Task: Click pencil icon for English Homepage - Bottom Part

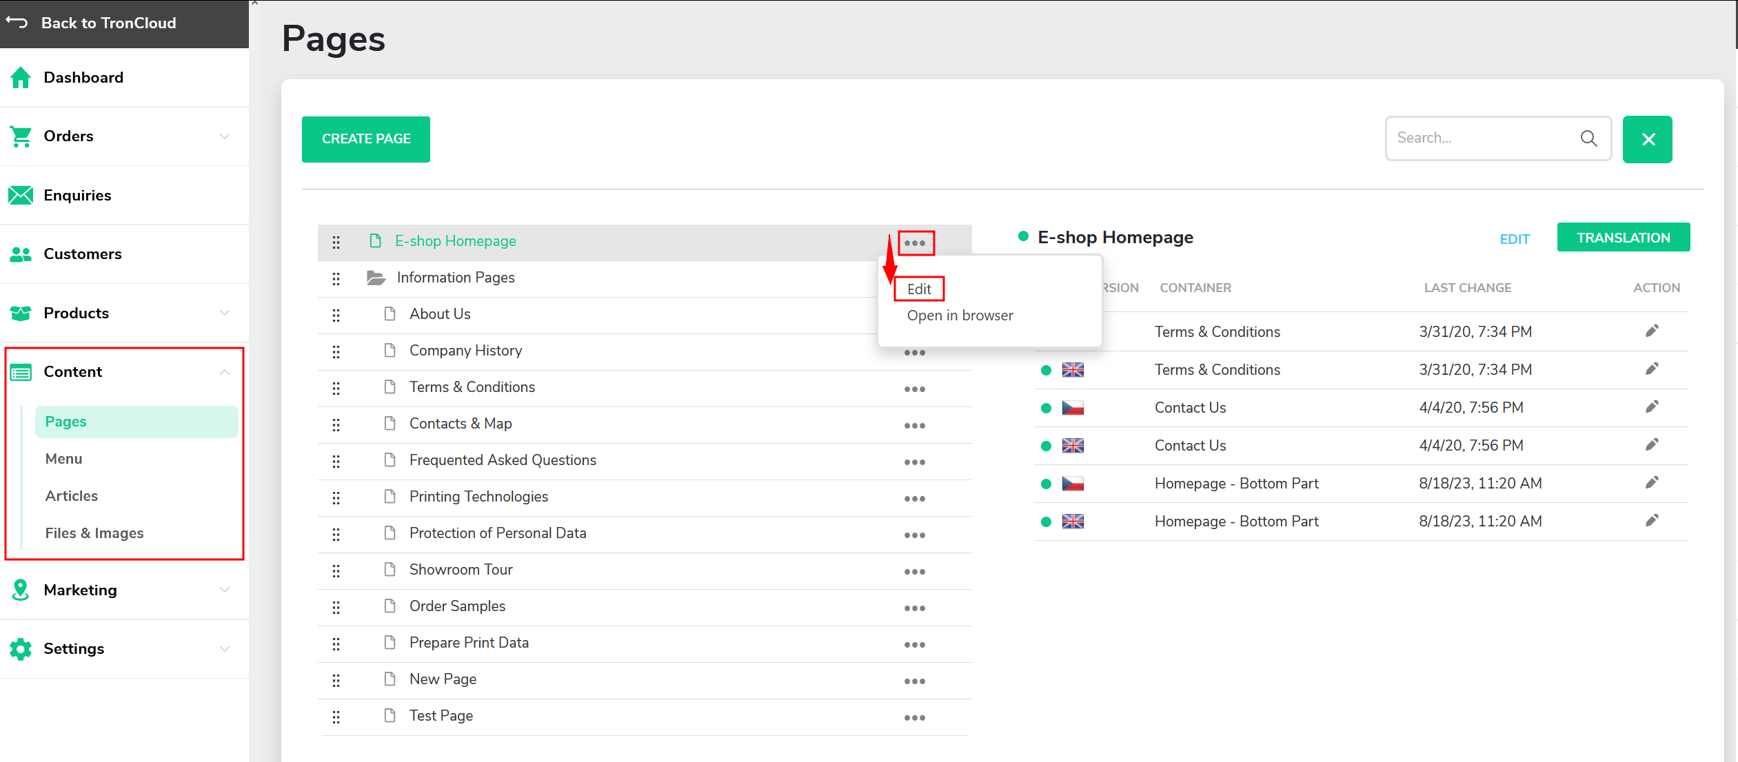Action: pos(1652,521)
